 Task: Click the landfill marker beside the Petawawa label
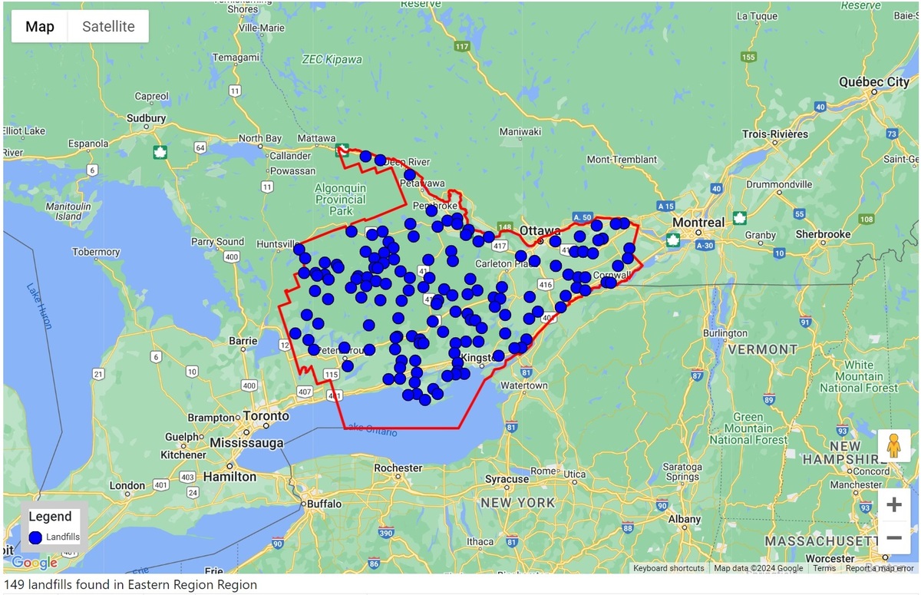click(410, 175)
